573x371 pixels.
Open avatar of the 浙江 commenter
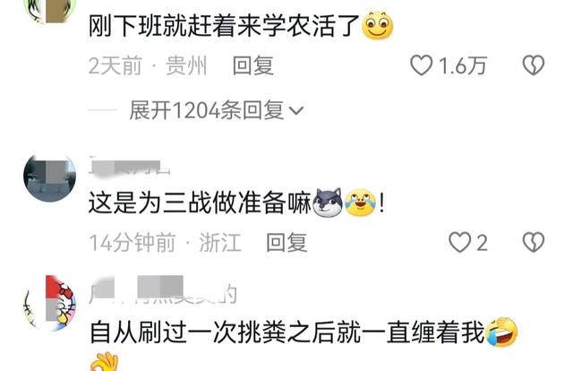(50, 177)
